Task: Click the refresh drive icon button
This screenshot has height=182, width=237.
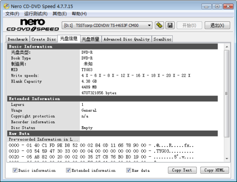Action: click(159, 25)
